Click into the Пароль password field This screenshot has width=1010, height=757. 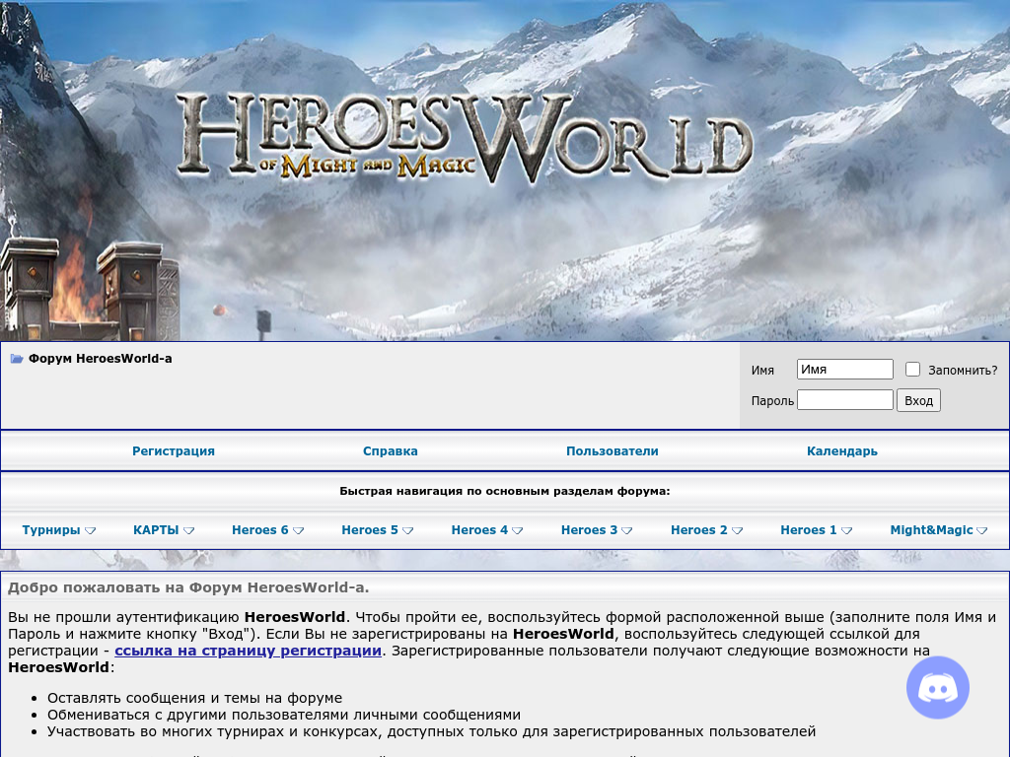844,400
